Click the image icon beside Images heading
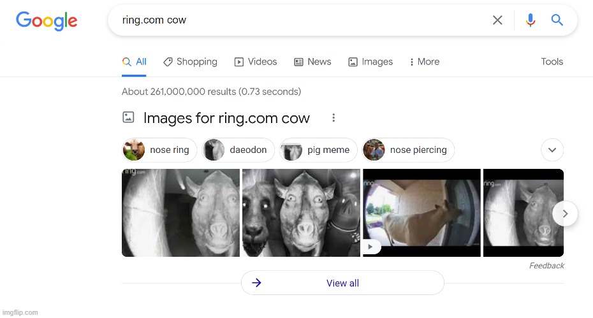The width and height of the screenshot is (593, 318). coord(128,117)
